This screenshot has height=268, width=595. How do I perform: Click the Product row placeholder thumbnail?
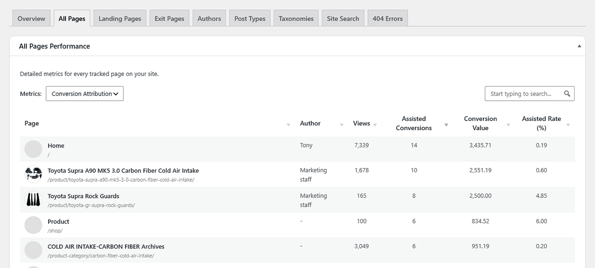pyautogui.click(x=33, y=225)
